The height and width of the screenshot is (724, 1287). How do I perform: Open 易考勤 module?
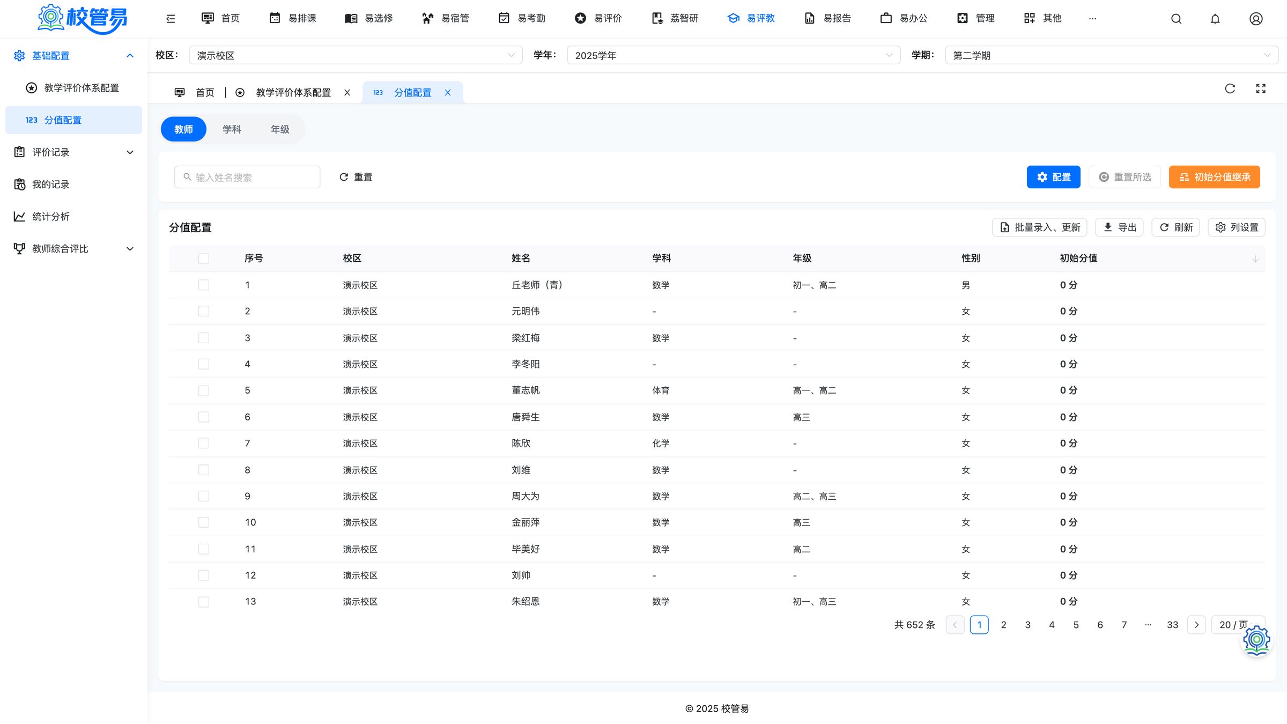(x=522, y=18)
